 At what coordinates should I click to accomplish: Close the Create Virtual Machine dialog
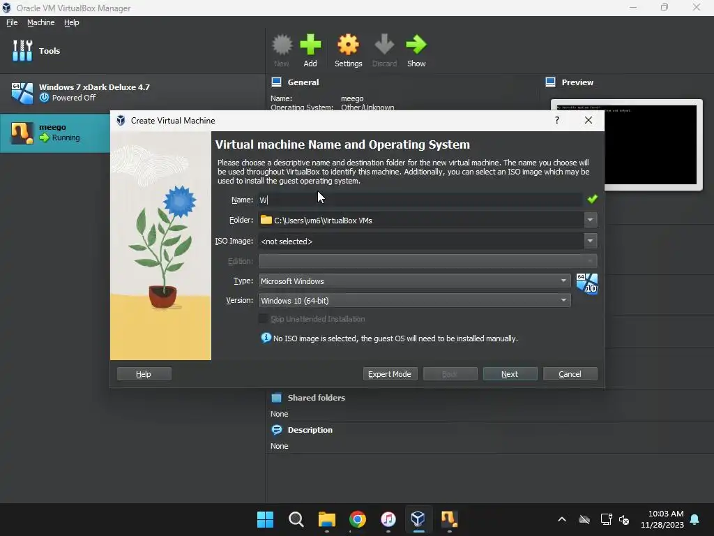coord(588,120)
